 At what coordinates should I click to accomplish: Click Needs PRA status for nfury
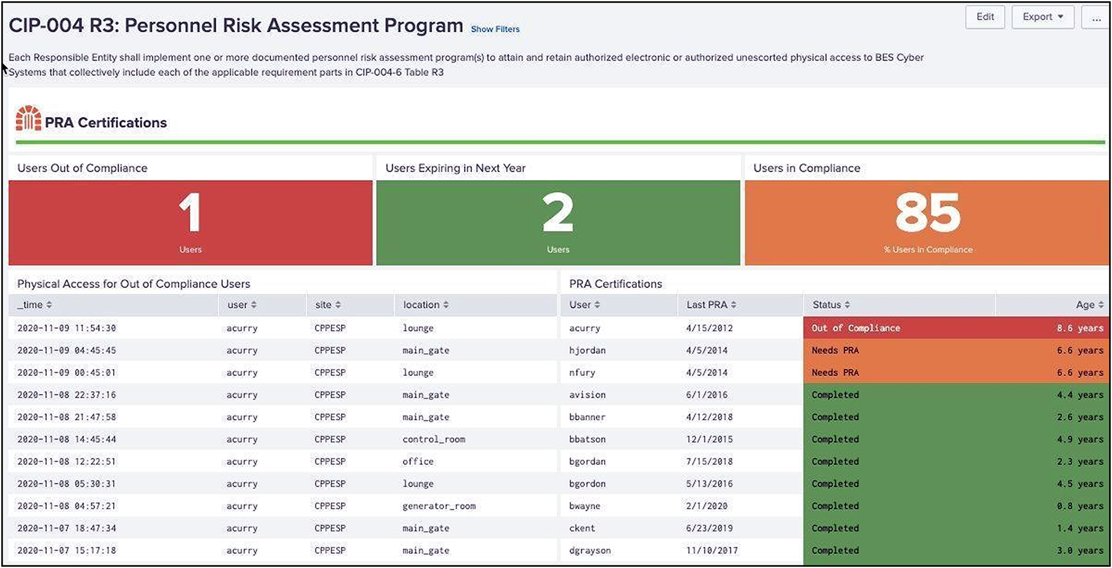(835, 373)
